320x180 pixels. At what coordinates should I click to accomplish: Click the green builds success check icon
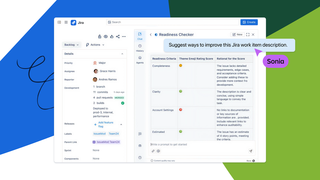click(123, 103)
